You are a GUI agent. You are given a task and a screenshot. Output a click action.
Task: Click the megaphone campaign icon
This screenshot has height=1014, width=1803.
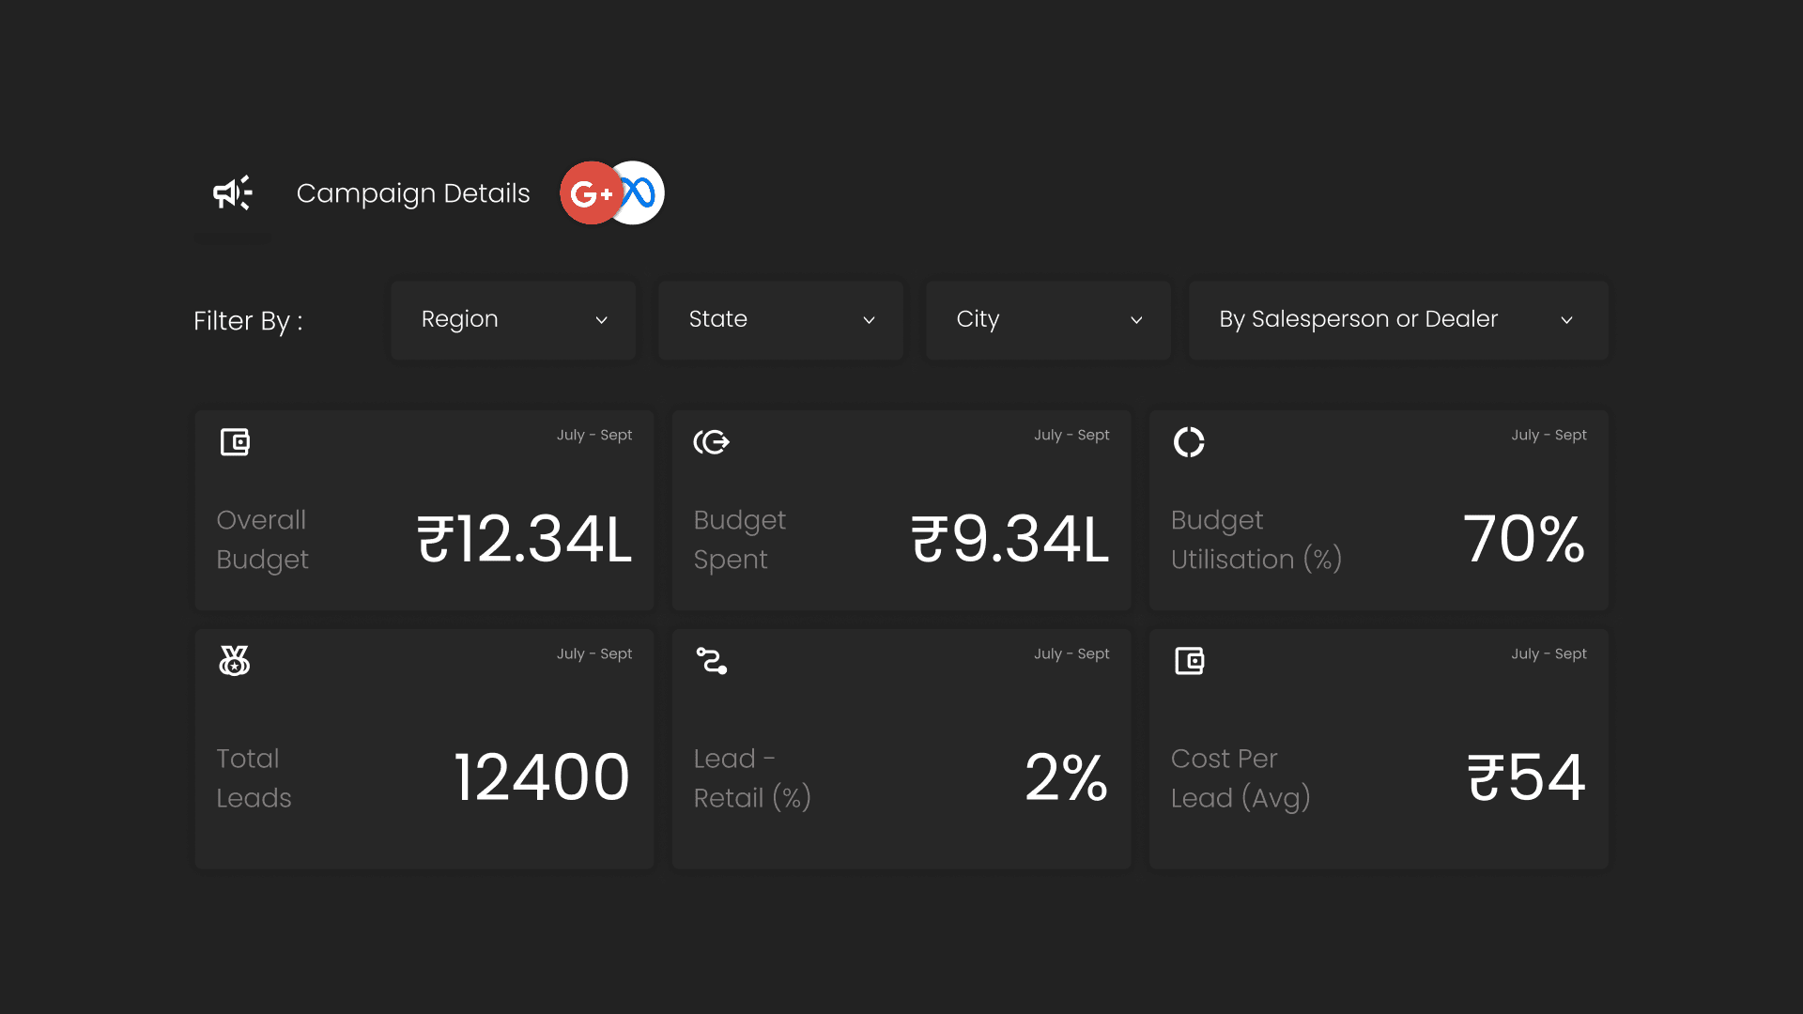[x=232, y=192]
